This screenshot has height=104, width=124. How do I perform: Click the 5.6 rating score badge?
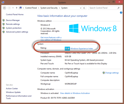click(x=67, y=49)
